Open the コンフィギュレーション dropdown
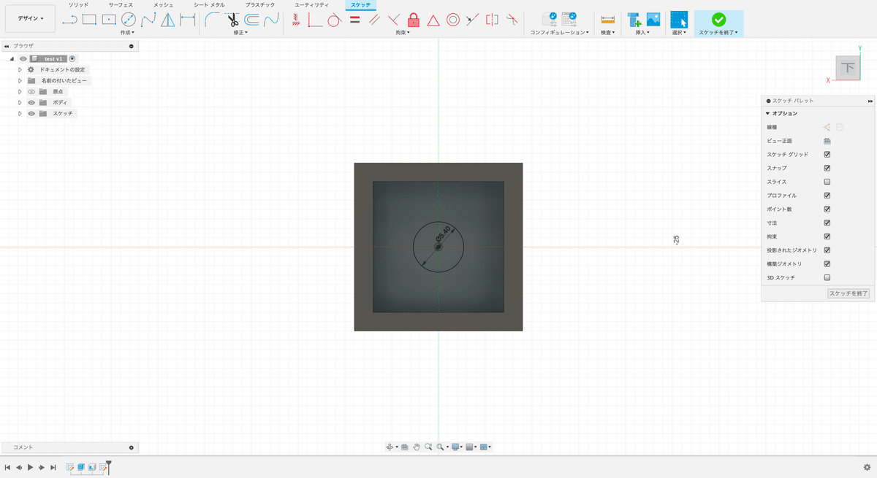This screenshot has width=877, height=478. [x=560, y=33]
